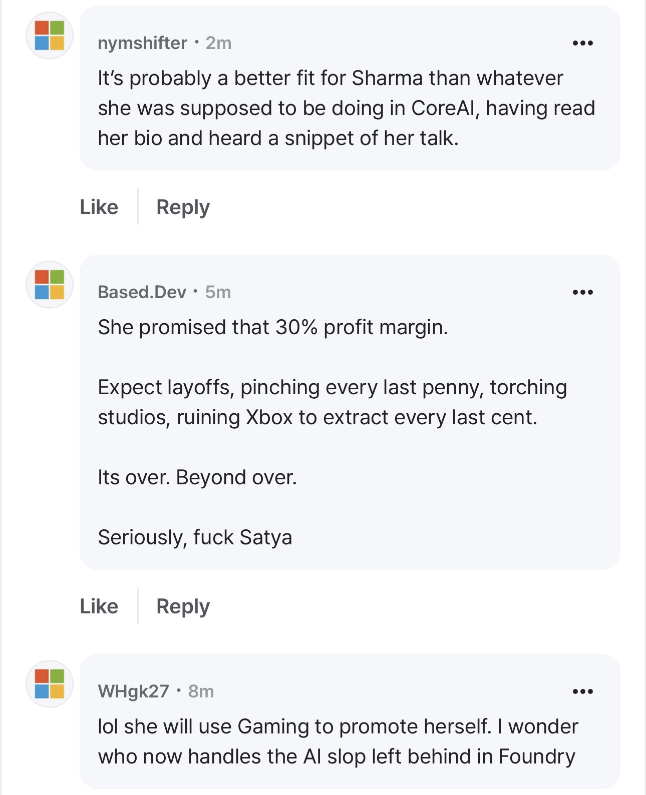This screenshot has width=646, height=795.
Task: Open the nymshifter username profile
Action: 143,43
